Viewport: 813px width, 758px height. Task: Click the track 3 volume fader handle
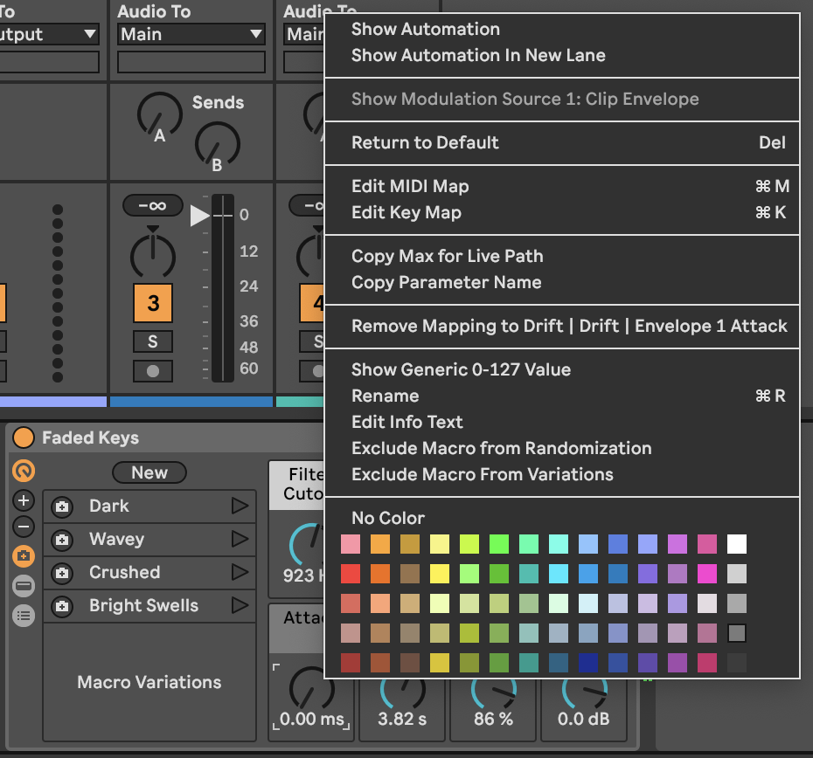click(x=201, y=216)
